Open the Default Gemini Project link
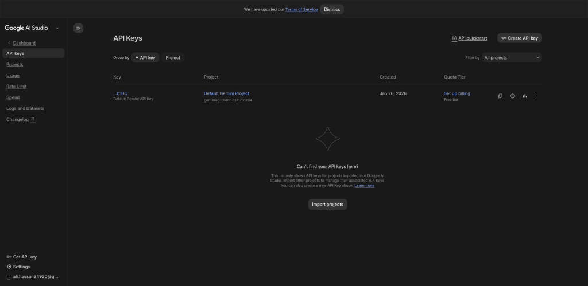The width and height of the screenshot is (588, 286). (226, 93)
